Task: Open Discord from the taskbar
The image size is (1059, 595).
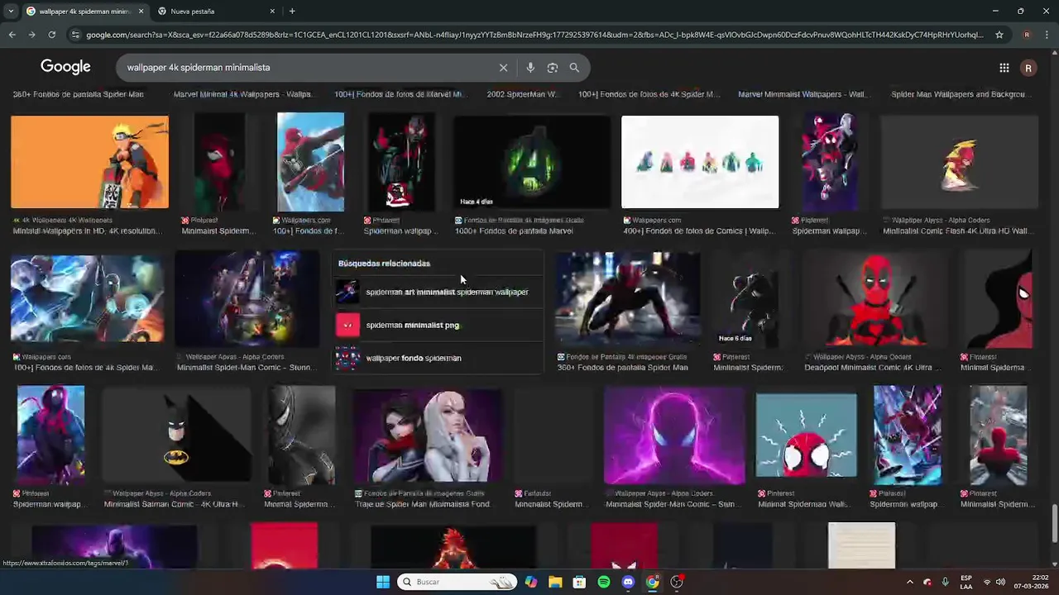Action: click(628, 582)
